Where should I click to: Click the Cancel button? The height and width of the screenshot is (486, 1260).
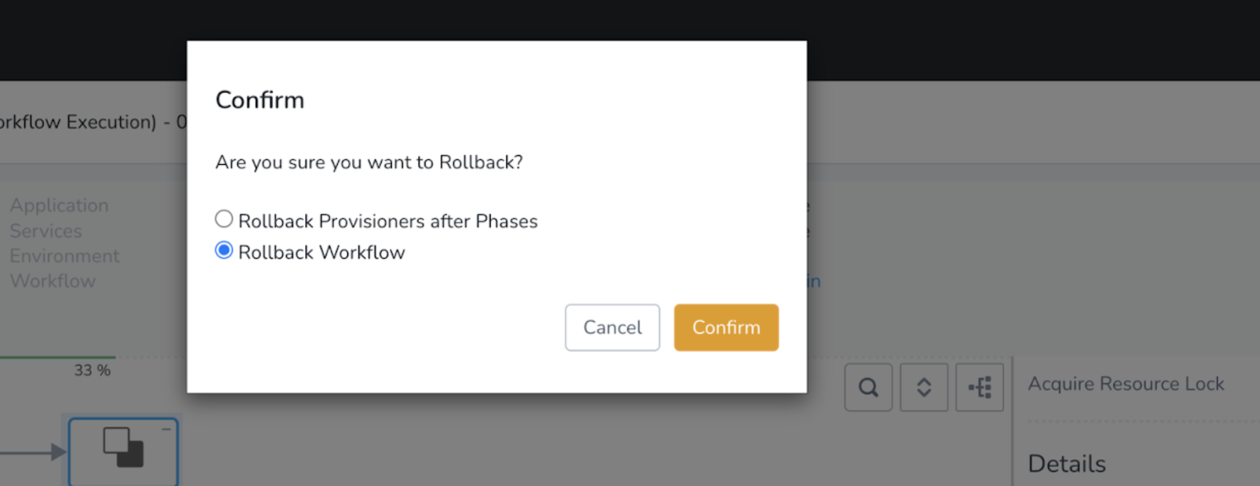(612, 327)
